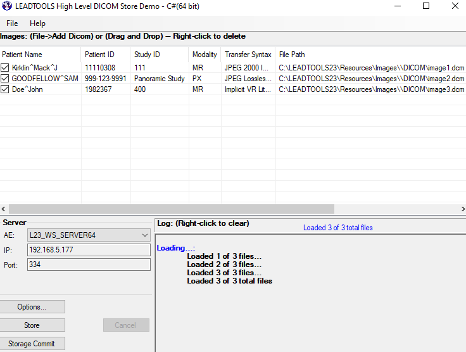Uncheck the Doe^John row checkbox

coord(5,89)
